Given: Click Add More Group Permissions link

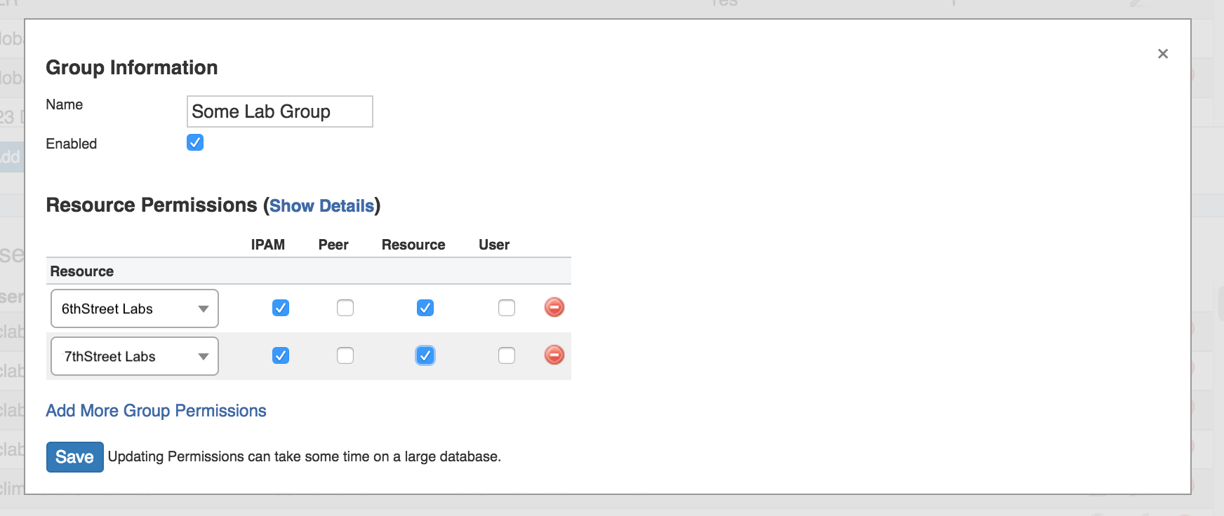Looking at the screenshot, I should pyautogui.click(x=156, y=411).
